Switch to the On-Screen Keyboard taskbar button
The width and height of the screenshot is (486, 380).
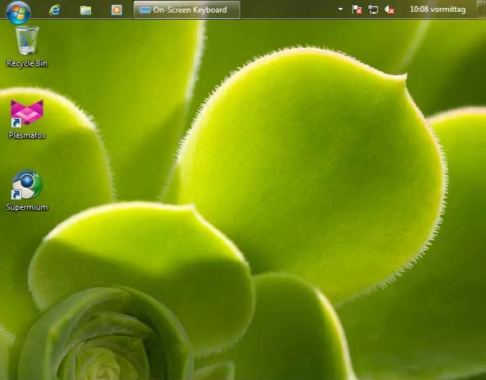point(187,10)
